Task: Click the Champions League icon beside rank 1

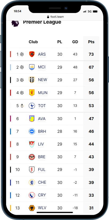Action: (x=22, y=54)
